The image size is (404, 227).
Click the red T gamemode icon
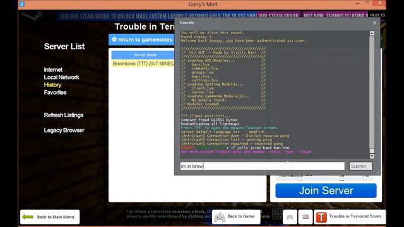pyautogui.click(x=321, y=217)
